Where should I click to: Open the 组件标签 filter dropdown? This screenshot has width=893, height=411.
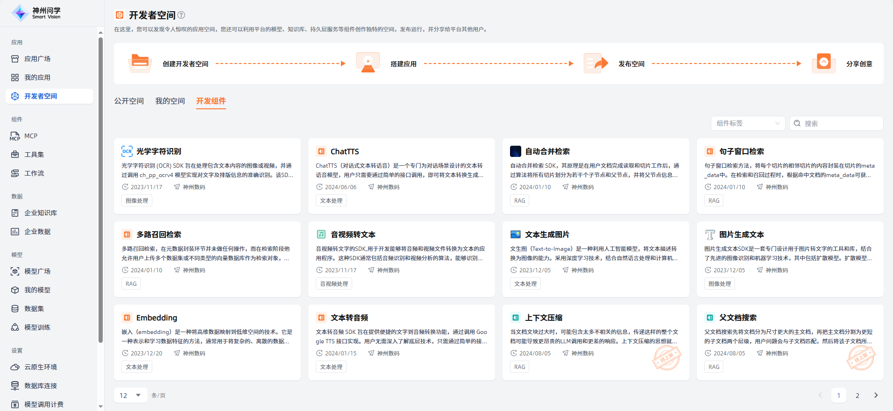point(748,123)
